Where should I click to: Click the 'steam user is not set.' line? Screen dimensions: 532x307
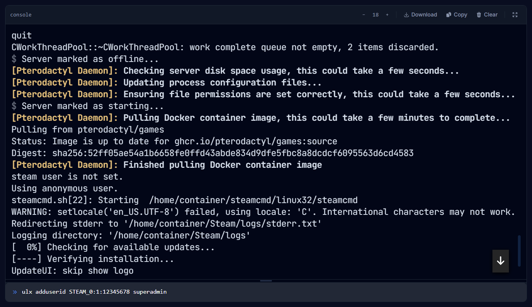(x=67, y=176)
